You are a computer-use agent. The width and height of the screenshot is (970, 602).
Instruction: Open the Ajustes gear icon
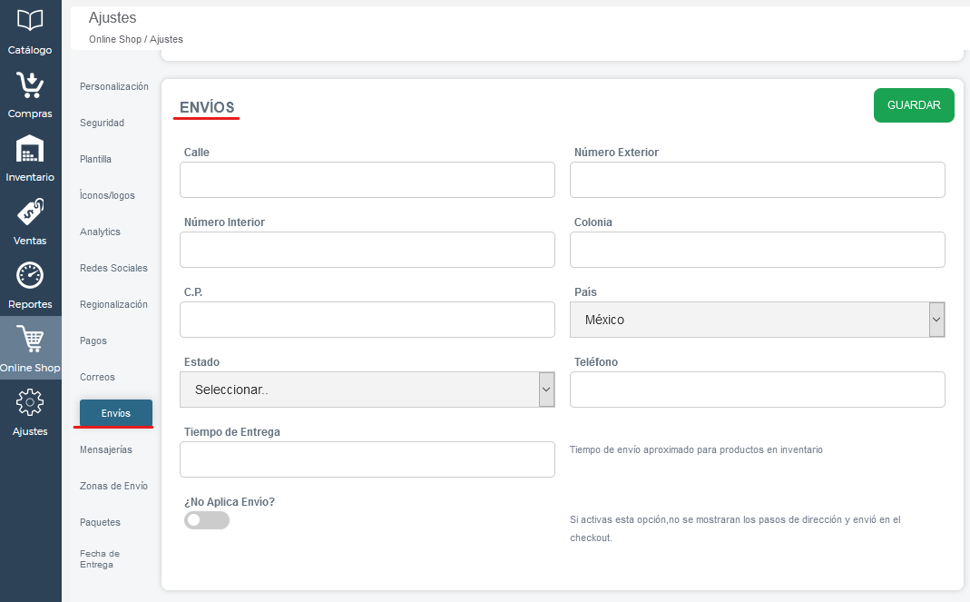30,402
